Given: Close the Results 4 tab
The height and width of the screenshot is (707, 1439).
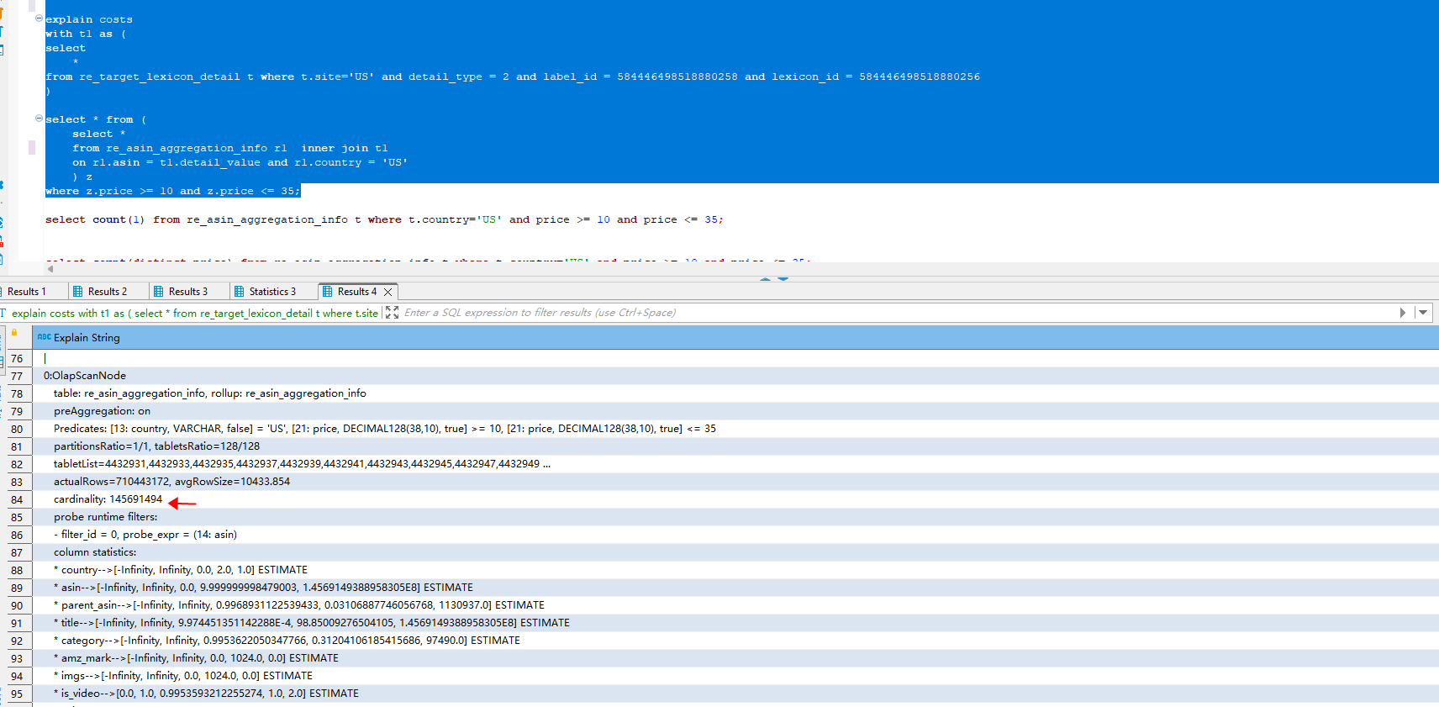Looking at the screenshot, I should pyautogui.click(x=387, y=292).
